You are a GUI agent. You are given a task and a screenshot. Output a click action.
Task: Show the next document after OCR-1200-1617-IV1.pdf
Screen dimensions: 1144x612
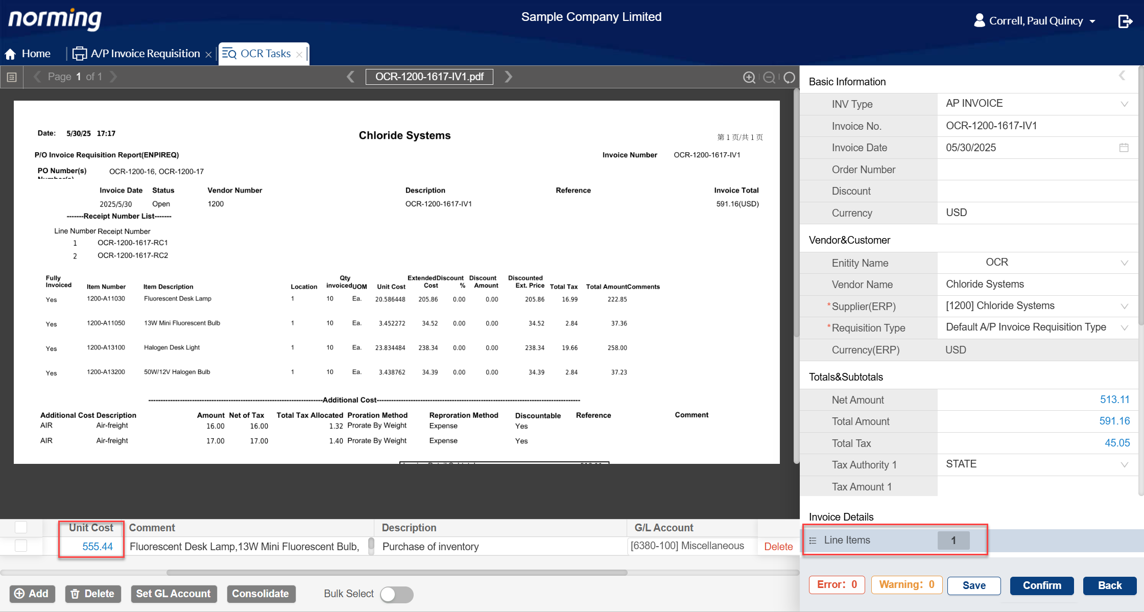click(508, 77)
